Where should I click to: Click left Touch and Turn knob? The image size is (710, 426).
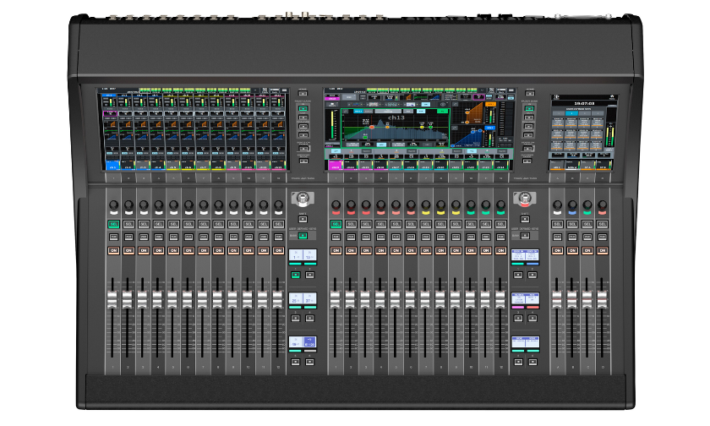(303, 199)
